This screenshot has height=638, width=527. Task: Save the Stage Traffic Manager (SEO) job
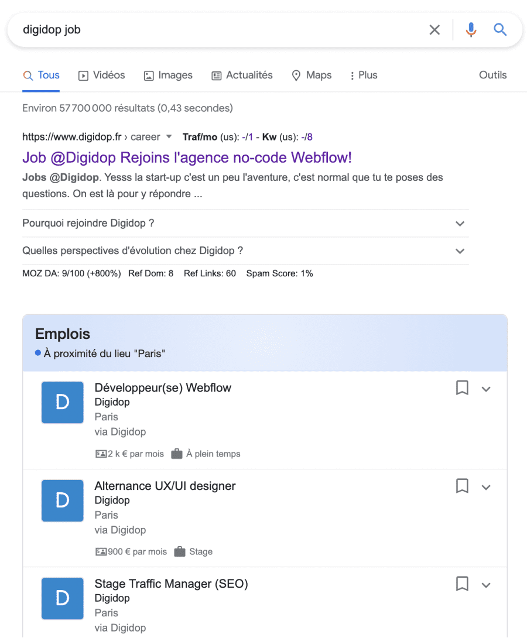coord(462,584)
